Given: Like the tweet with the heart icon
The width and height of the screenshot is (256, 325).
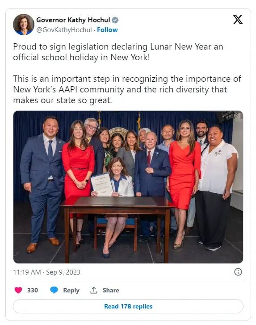Looking at the screenshot, I should pyautogui.click(x=18, y=290).
